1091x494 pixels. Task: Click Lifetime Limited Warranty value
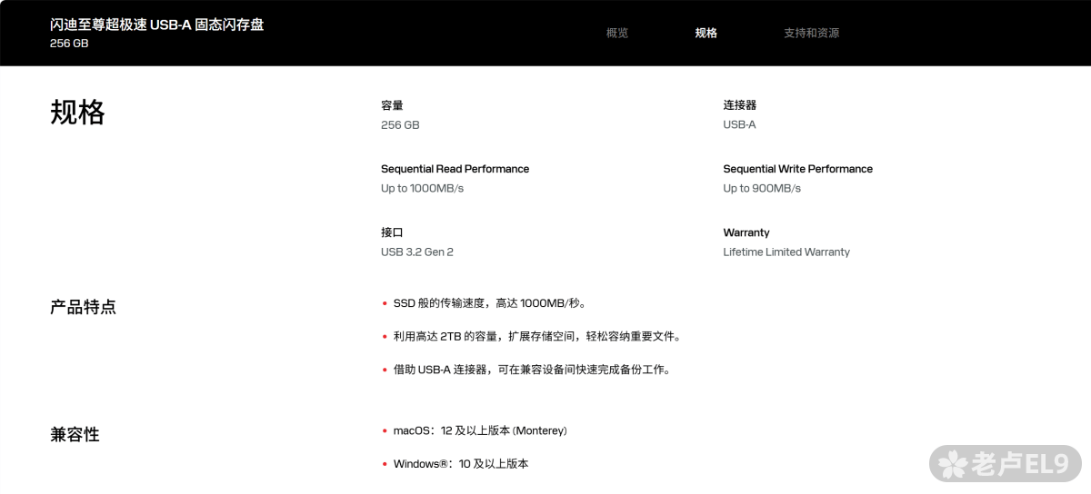786,252
